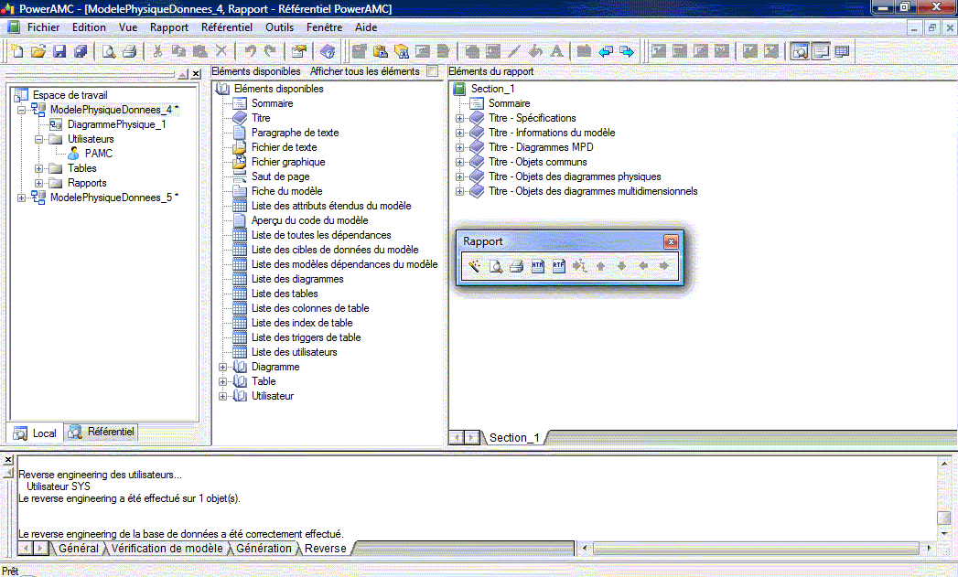Click the Generate RTF report icon
The width and height of the screenshot is (958, 577).
(558, 267)
